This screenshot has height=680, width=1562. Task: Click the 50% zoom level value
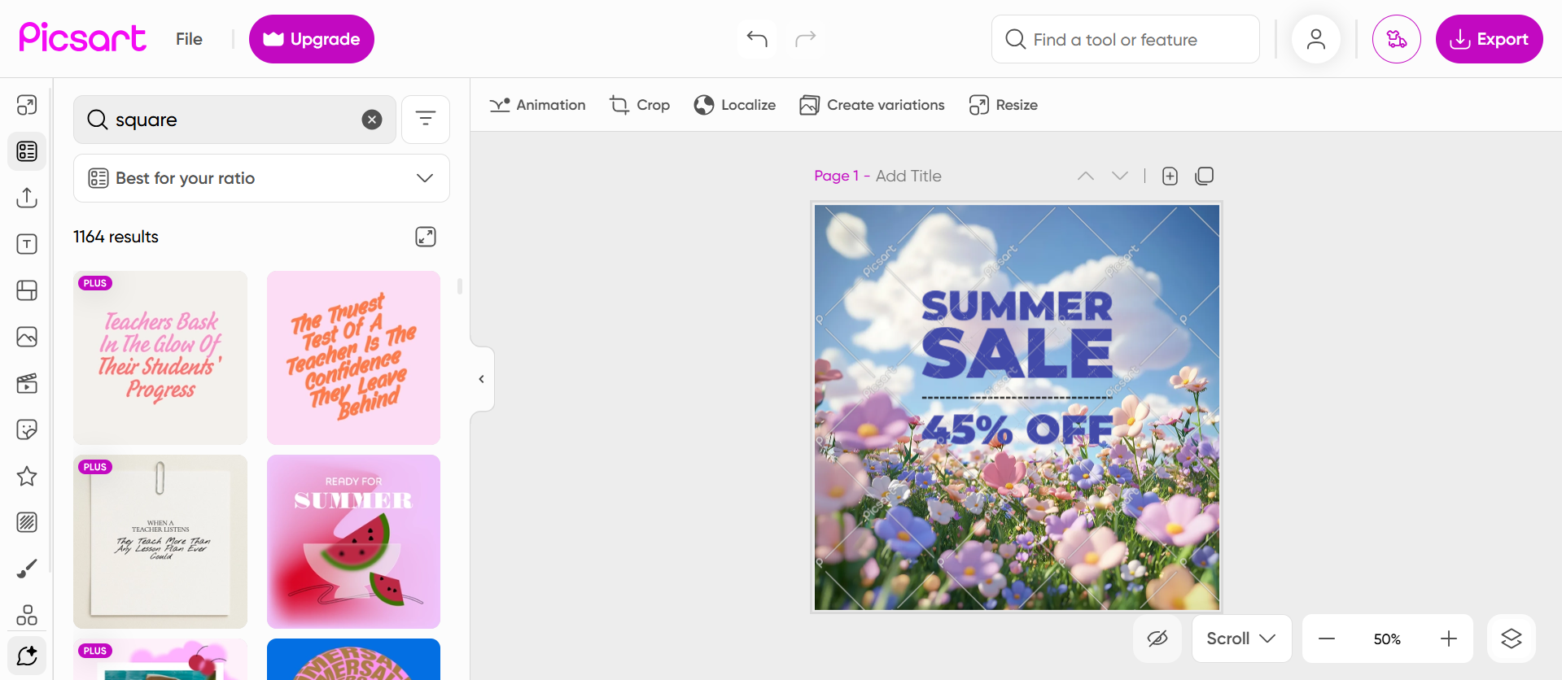1387,639
